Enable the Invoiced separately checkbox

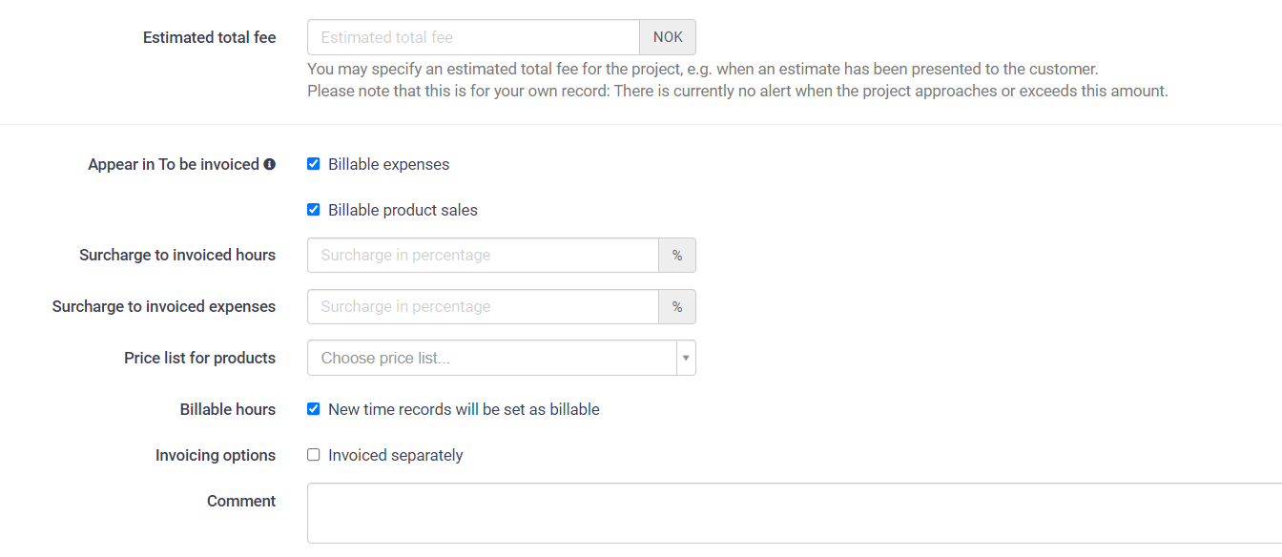coord(313,455)
